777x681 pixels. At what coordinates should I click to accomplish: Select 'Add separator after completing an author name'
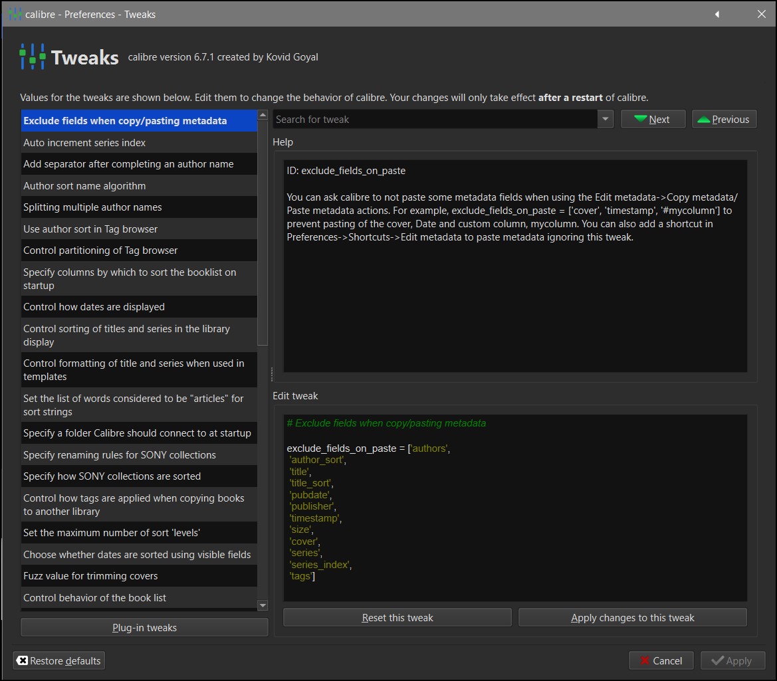(x=139, y=164)
